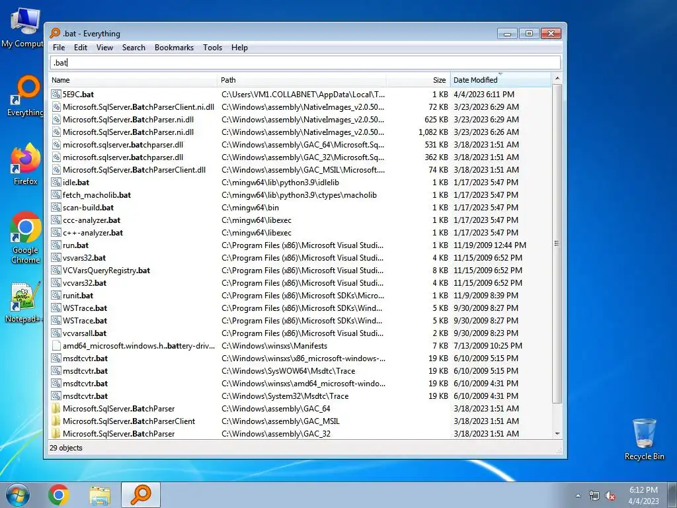Sort results by Path column header
Image resolution: width=677 pixels, height=508 pixels.
[x=301, y=80]
